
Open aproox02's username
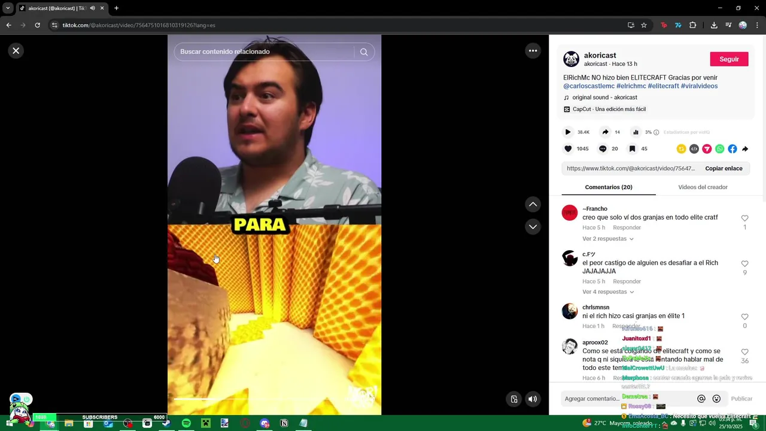pyautogui.click(x=595, y=343)
